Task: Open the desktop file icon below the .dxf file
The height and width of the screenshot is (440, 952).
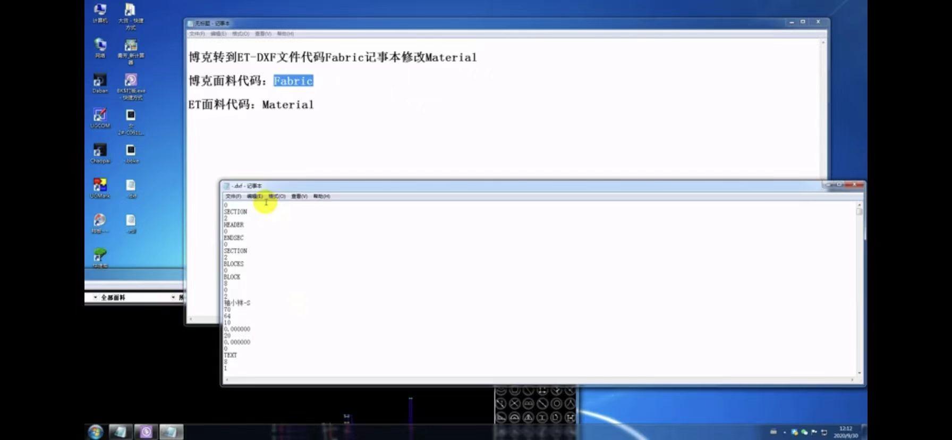Action: pos(131,223)
